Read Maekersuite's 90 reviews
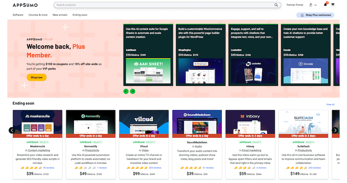 [49, 168]
